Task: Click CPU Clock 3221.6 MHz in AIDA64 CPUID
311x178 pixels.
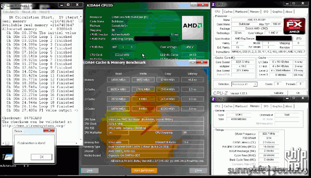Action: [x=122, y=55]
